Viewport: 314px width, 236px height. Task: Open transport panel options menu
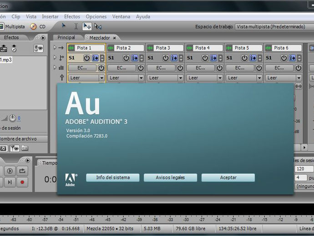pyautogui.click(x=27, y=160)
